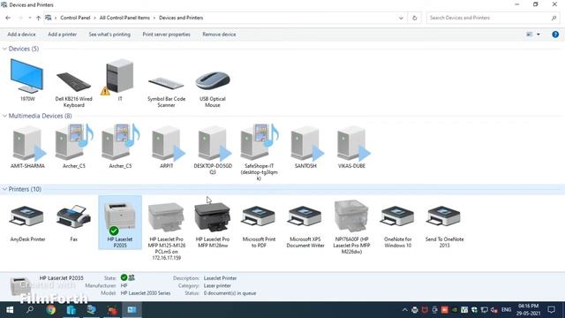
Task: Select Send To OneNote 2013 printer
Action: (x=444, y=226)
